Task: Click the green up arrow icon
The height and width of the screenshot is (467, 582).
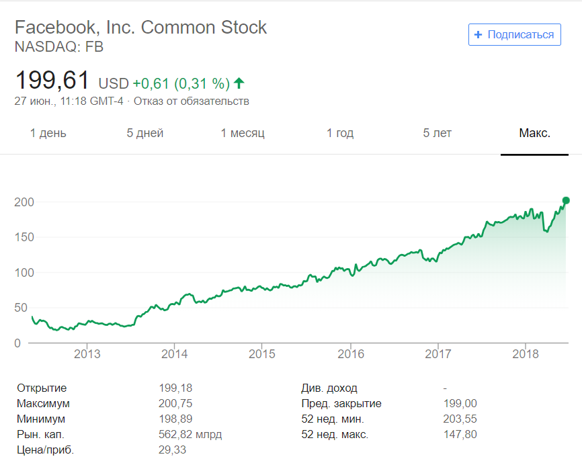Action: coord(239,83)
